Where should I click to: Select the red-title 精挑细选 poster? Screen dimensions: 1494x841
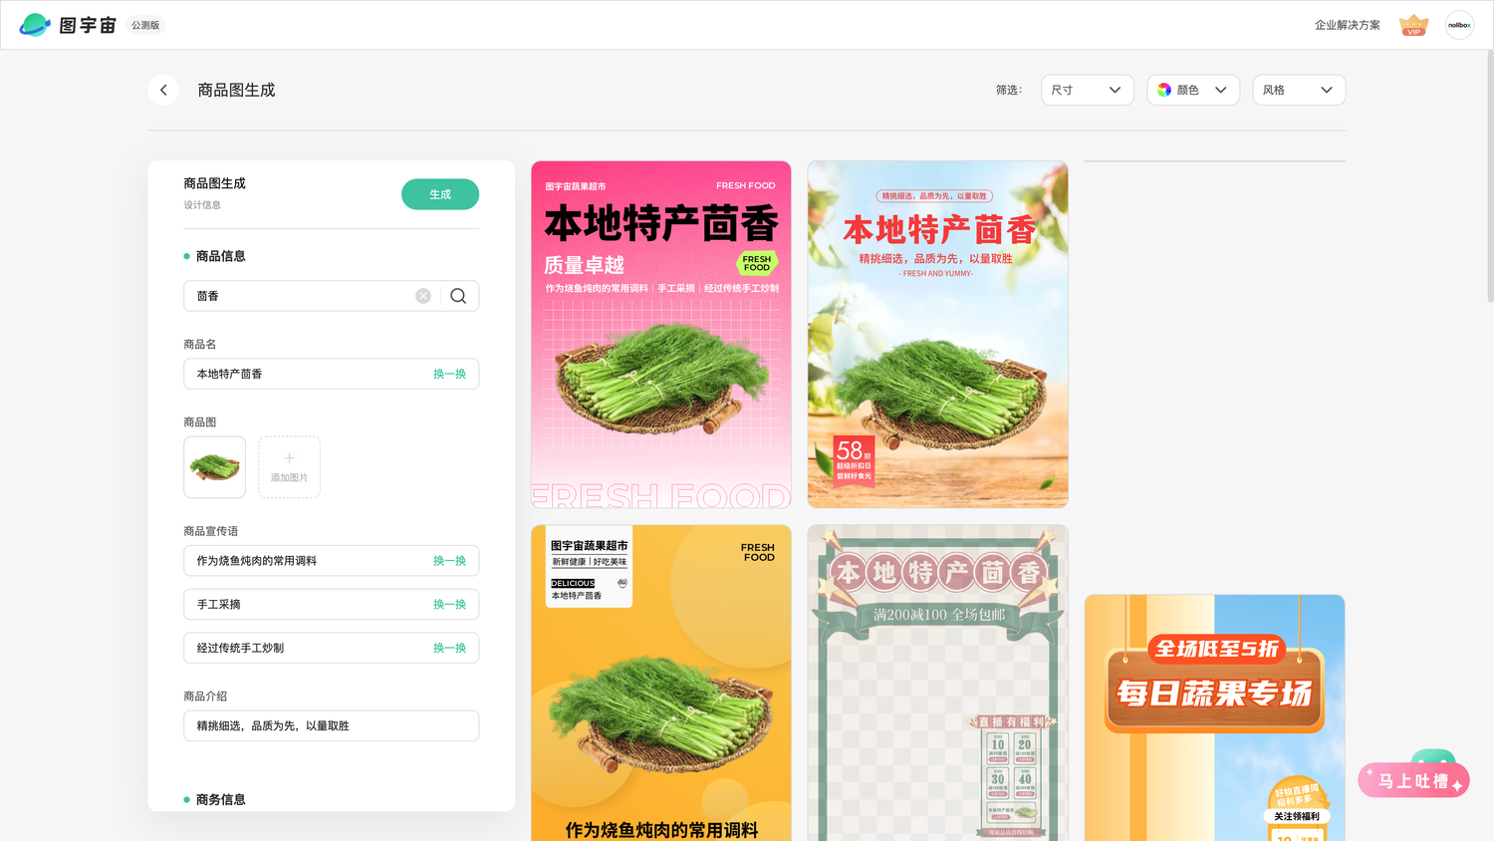[937, 335]
